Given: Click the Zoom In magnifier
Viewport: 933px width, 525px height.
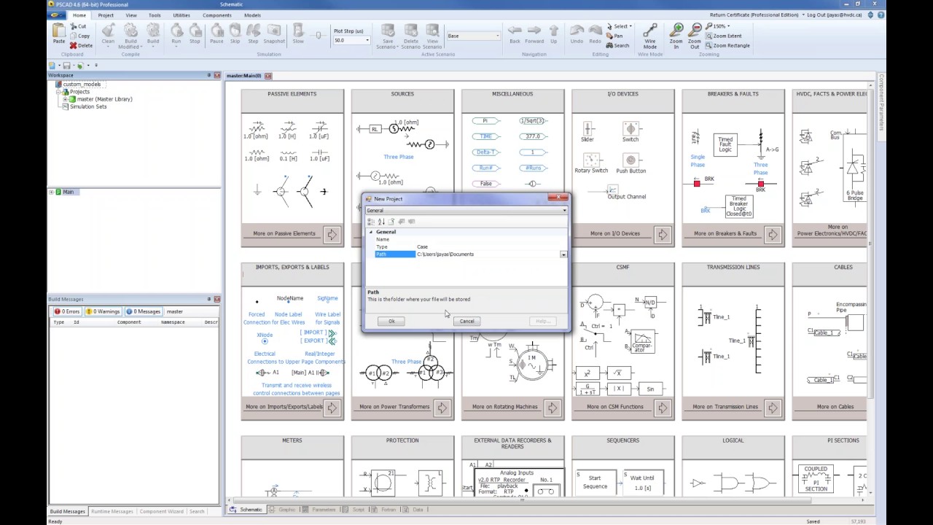Looking at the screenshot, I should point(677,30).
